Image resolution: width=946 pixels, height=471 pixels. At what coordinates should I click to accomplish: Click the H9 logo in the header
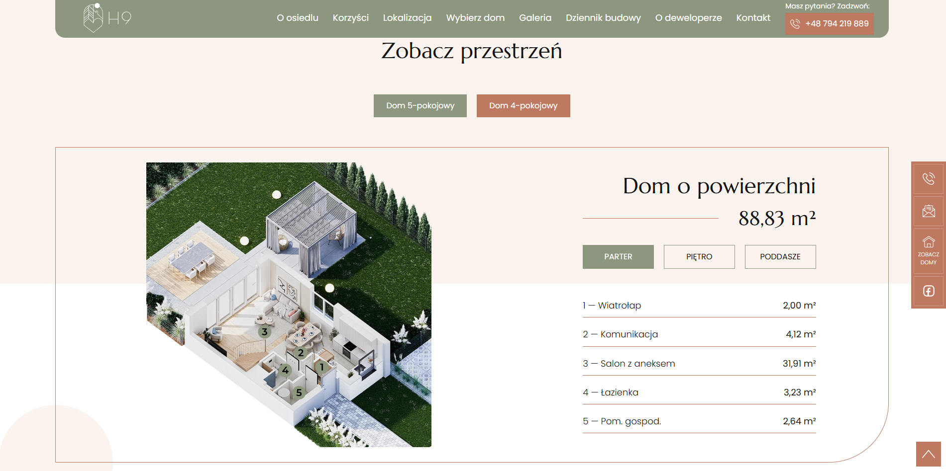[x=107, y=18]
